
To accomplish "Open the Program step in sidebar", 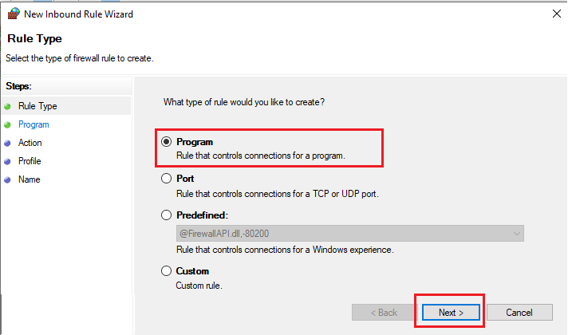I will (x=34, y=124).
